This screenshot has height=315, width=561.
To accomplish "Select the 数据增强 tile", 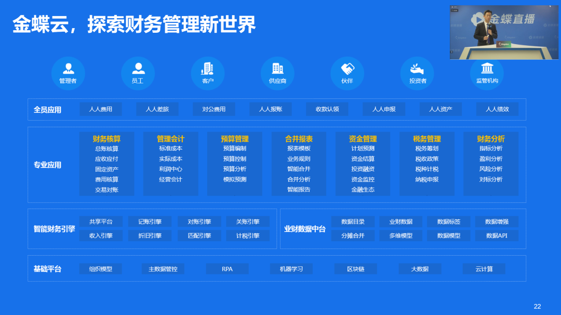I will tap(497, 221).
